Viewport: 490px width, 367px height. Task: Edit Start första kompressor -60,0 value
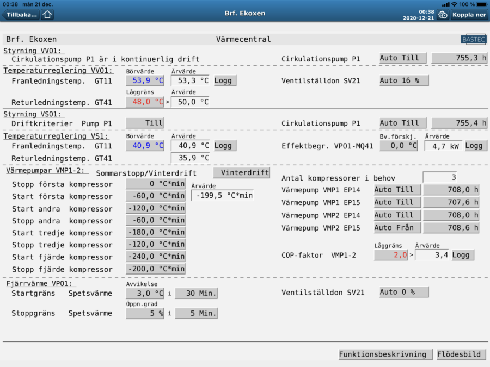(156, 196)
